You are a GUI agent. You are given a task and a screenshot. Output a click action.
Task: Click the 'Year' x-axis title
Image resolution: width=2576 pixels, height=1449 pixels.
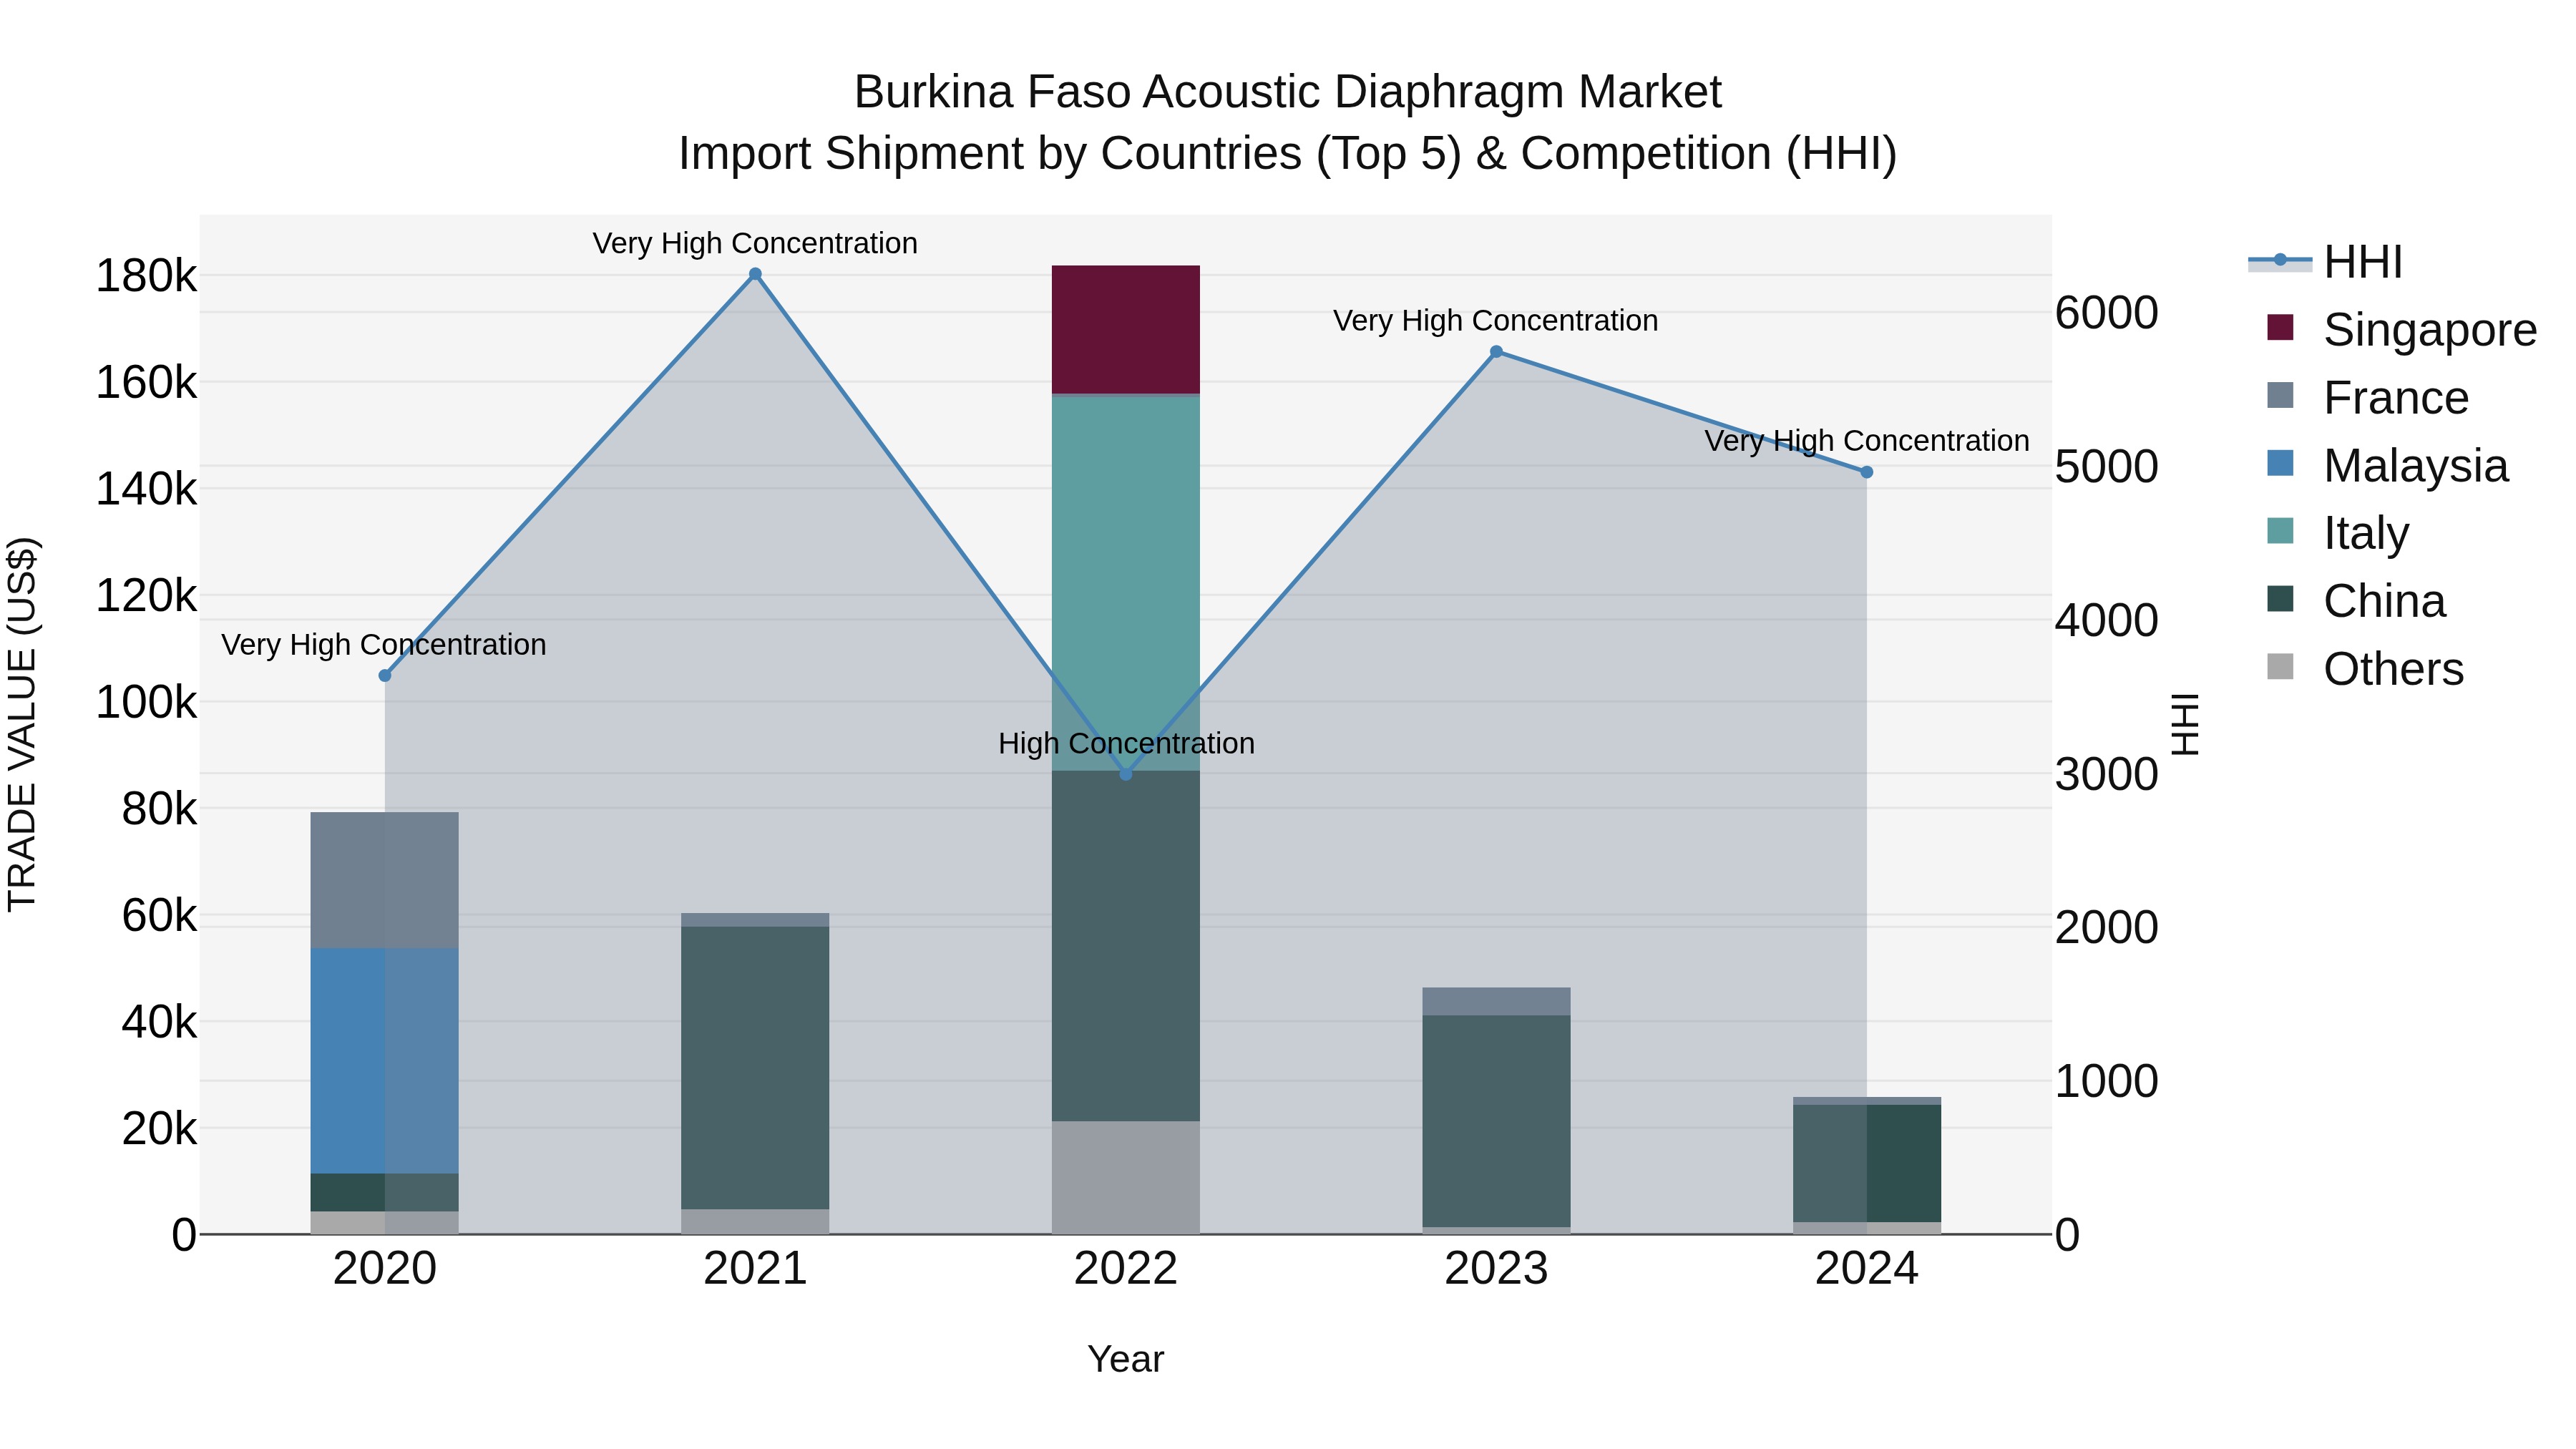point(1126,1360)
